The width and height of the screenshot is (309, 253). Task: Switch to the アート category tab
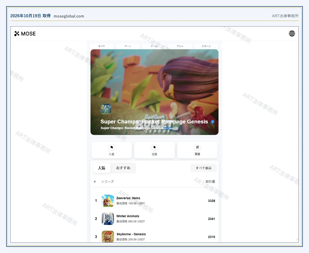click(128, 46)
